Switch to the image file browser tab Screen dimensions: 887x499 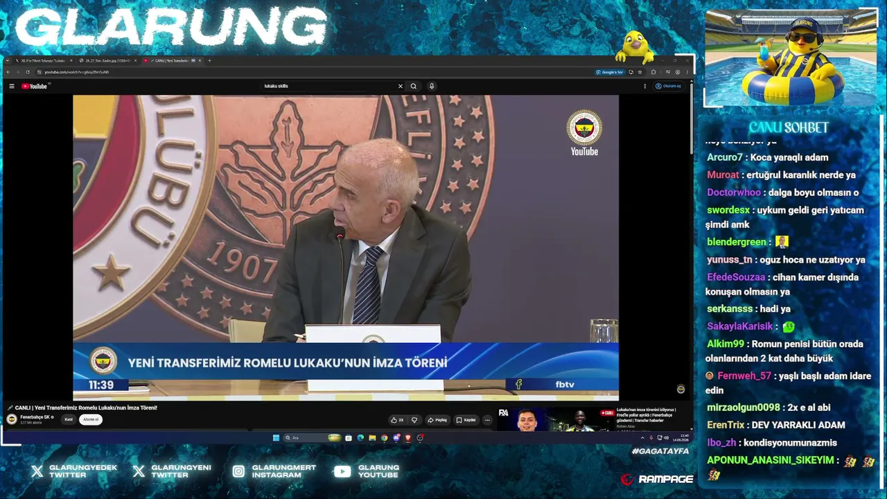(108, 60)
